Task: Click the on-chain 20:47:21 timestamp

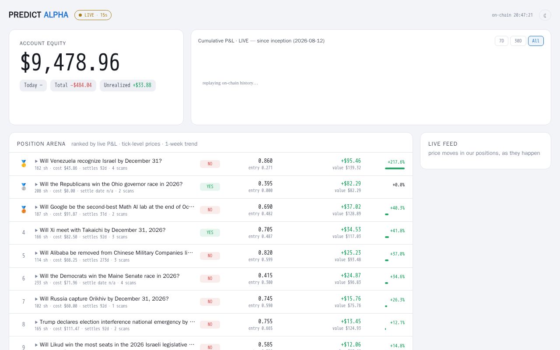Action: [x=512, y=15]
